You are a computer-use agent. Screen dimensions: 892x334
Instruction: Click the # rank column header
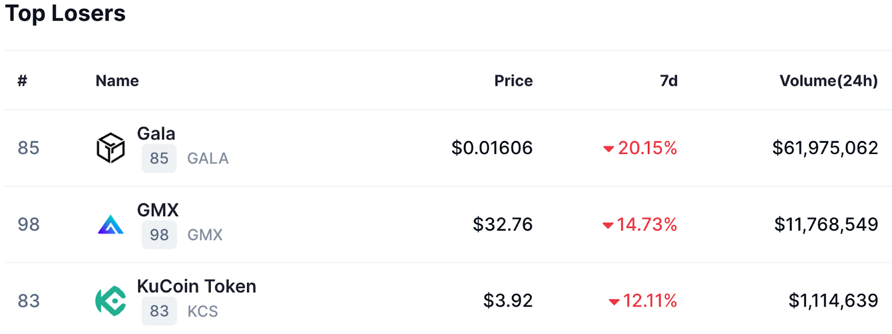[22, 81]
